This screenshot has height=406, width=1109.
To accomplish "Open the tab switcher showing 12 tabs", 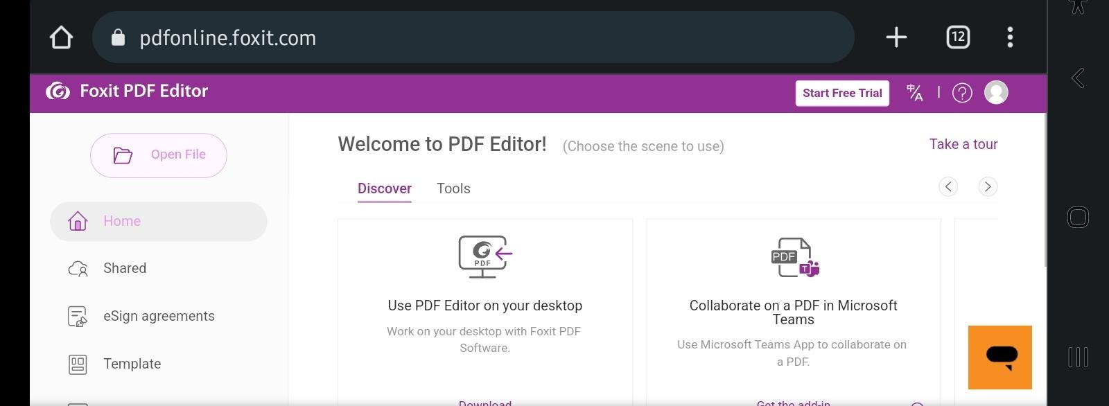I will [958, 37].
